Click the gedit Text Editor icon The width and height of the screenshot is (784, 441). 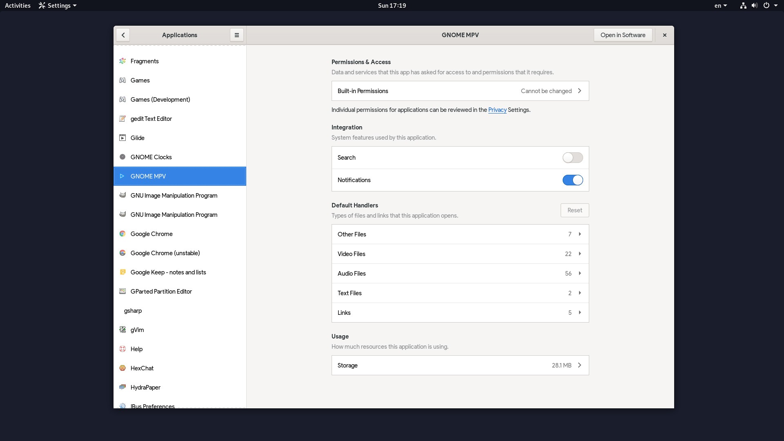coord(122,119)
